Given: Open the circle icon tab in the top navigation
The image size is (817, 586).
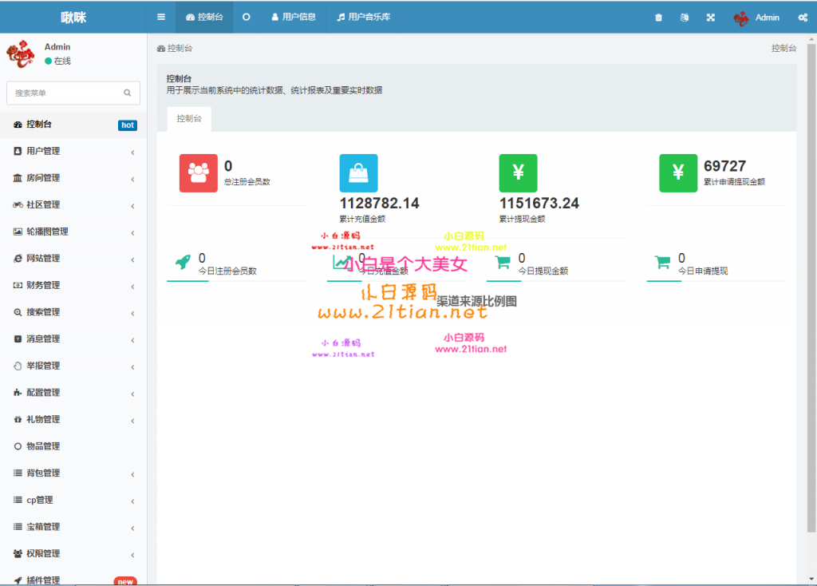Looking at the screenshot, I should 247,18.
